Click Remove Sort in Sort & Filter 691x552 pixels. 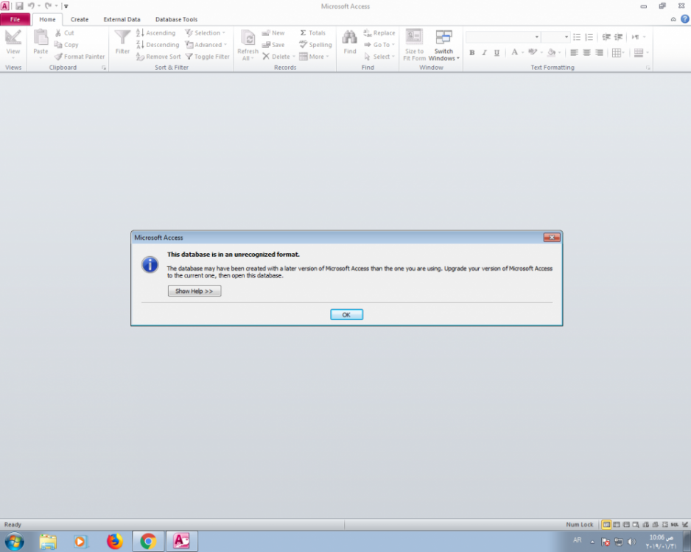(x=158, y=57)
